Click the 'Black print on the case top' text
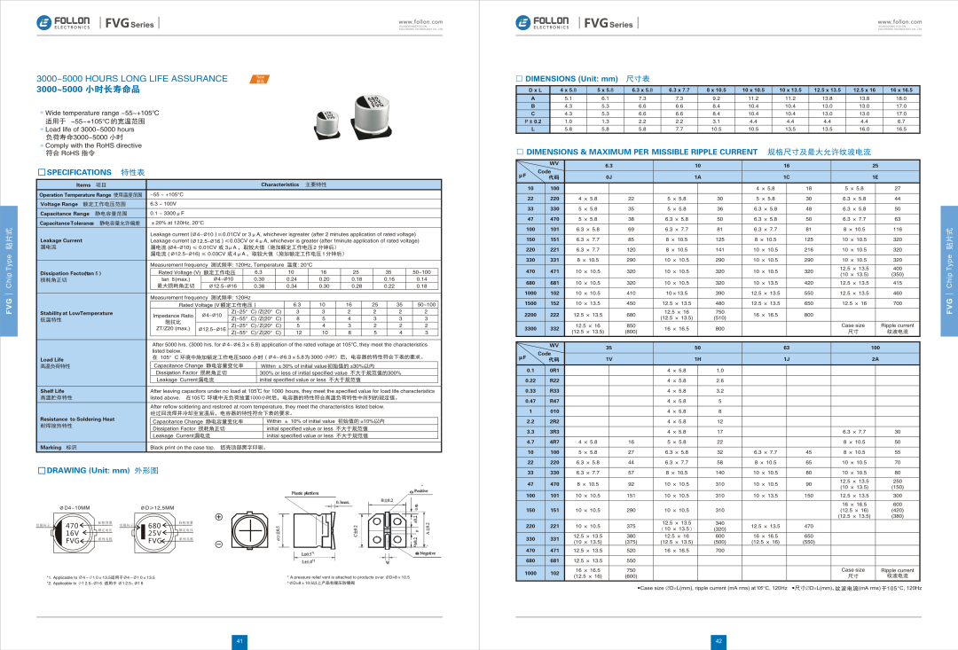This screenshot has width=958, height=650. (182, 447)
